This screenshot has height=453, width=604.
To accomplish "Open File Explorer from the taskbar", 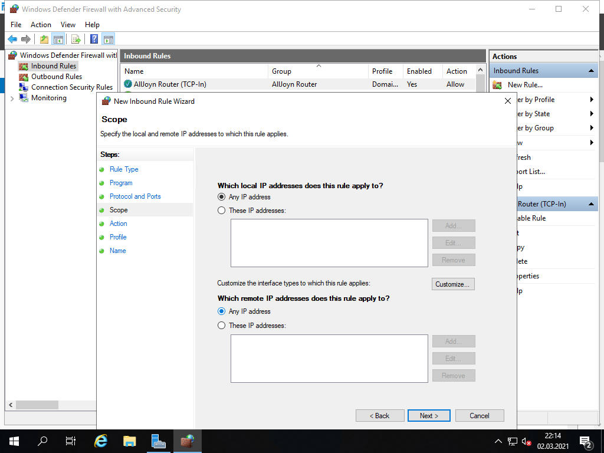I will (129, 441).
